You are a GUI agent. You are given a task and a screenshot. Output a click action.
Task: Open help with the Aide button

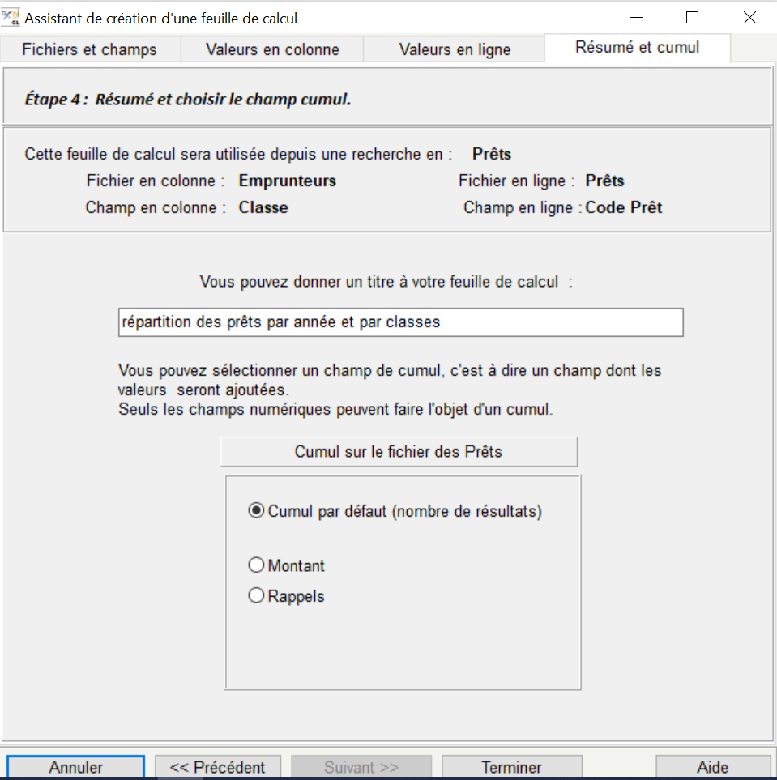point(713,766)
